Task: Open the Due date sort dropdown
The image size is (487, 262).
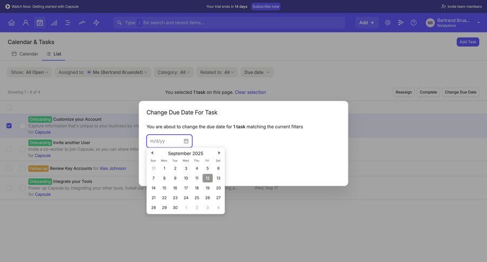Action: point(257,72)
